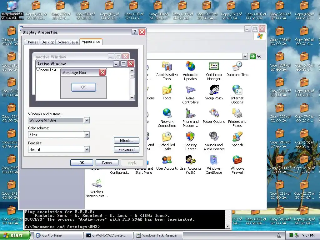Click the Inactive Window preview title

(x=50, y=57)
